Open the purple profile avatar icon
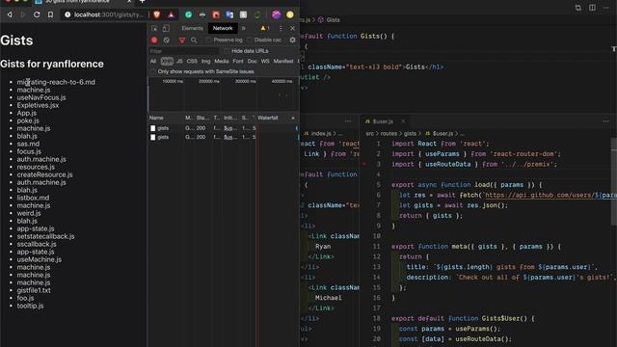 (x=277, y=14)
